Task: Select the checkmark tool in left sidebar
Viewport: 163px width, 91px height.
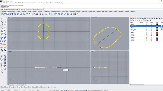Action: click(x=2, y=69)
